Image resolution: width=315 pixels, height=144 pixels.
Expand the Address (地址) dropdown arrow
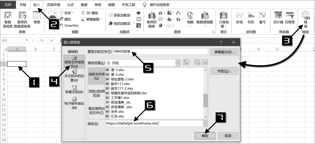pos(205,123)
